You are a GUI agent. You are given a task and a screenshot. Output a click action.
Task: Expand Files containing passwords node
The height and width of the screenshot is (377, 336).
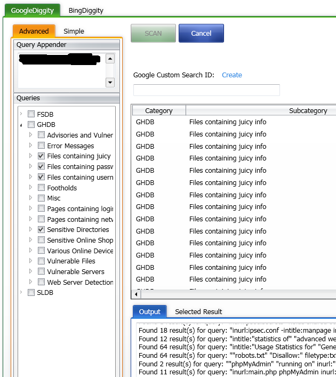coord(30,166)
